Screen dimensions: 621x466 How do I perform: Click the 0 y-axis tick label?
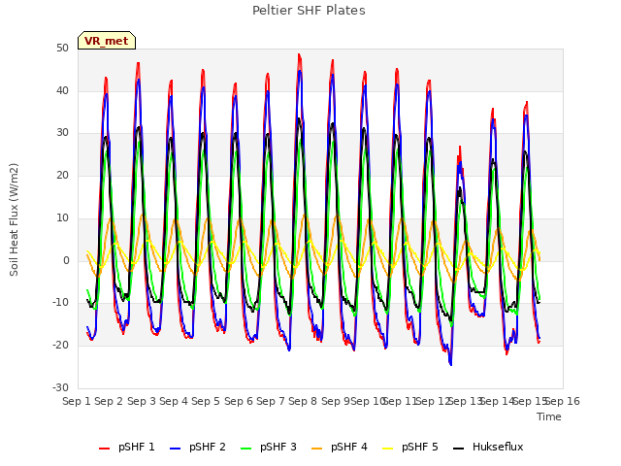pyautogui.click(x=66, y=261)
